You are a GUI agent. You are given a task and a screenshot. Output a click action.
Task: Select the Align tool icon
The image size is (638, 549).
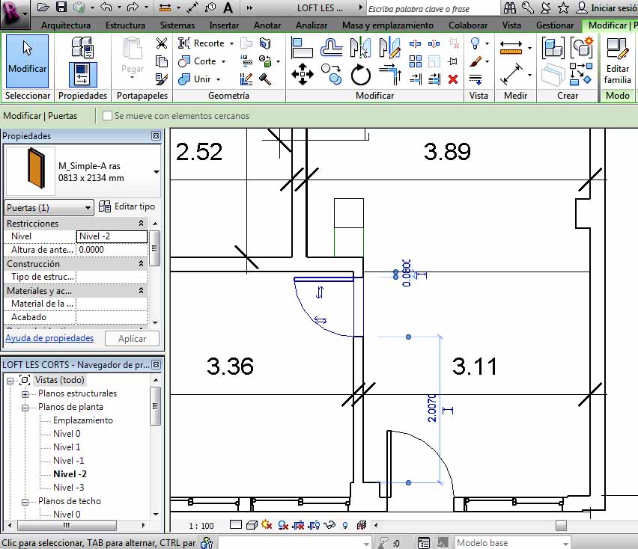click(x=302, y=49)
